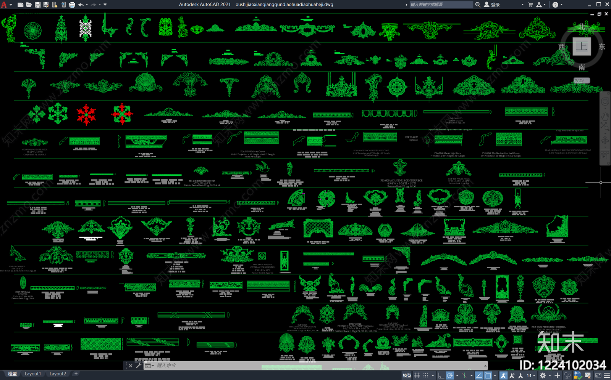Toggle drawing grid display
611x380 pixels.
417,375
